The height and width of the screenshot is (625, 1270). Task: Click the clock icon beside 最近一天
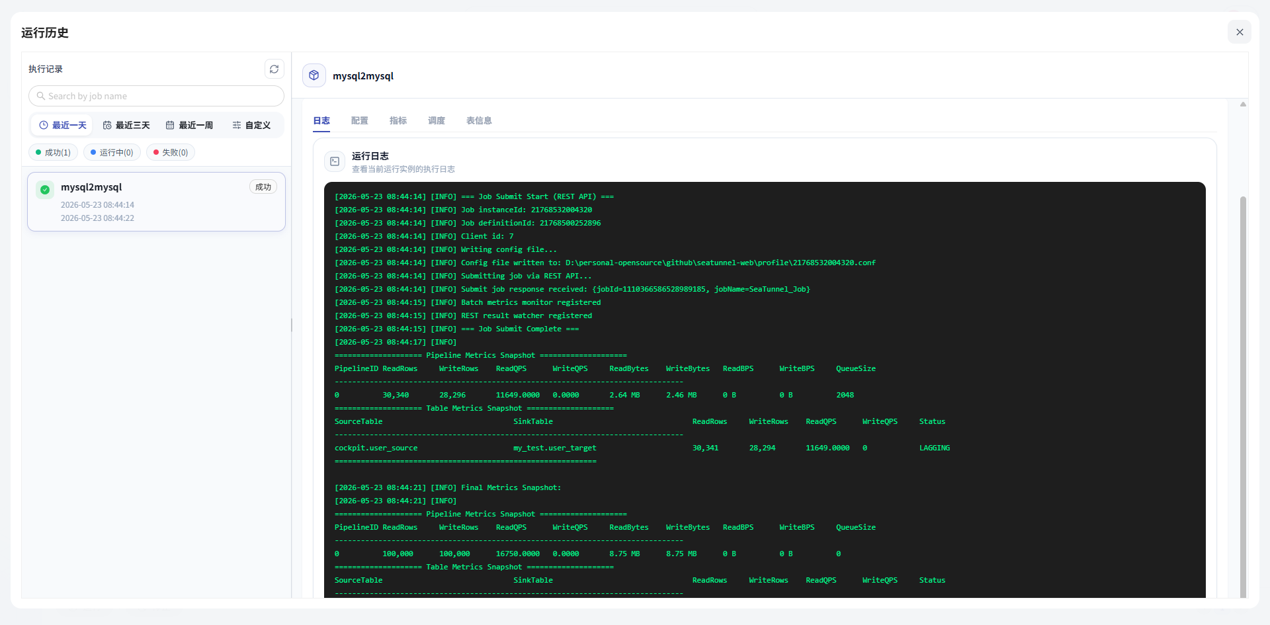tap(44, 125)
